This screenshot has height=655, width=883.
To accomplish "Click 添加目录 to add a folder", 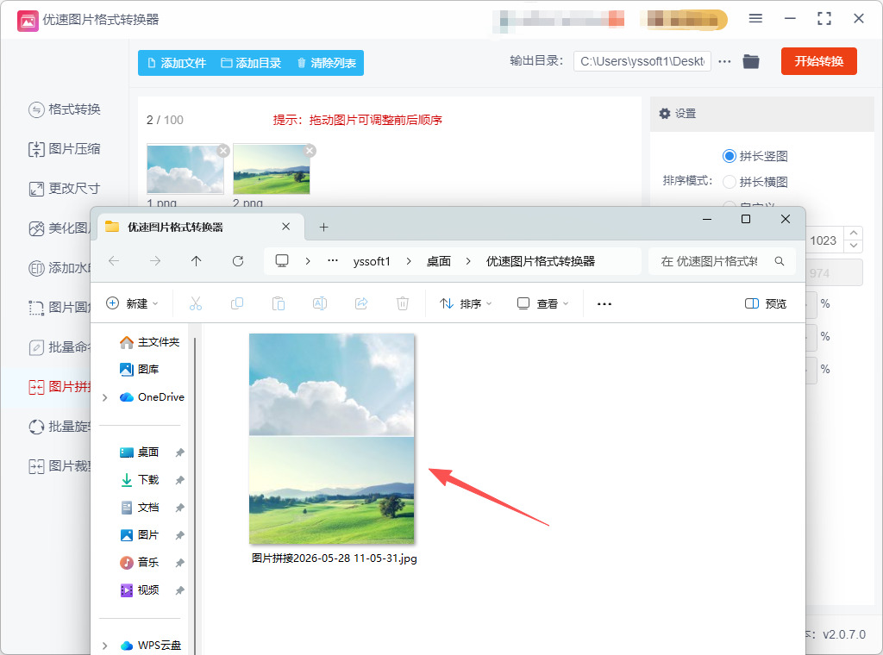I will click(251, 63).
